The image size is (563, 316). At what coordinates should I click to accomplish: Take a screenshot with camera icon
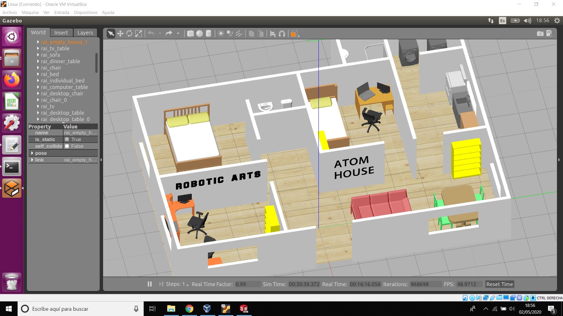[x=540, y=34]
